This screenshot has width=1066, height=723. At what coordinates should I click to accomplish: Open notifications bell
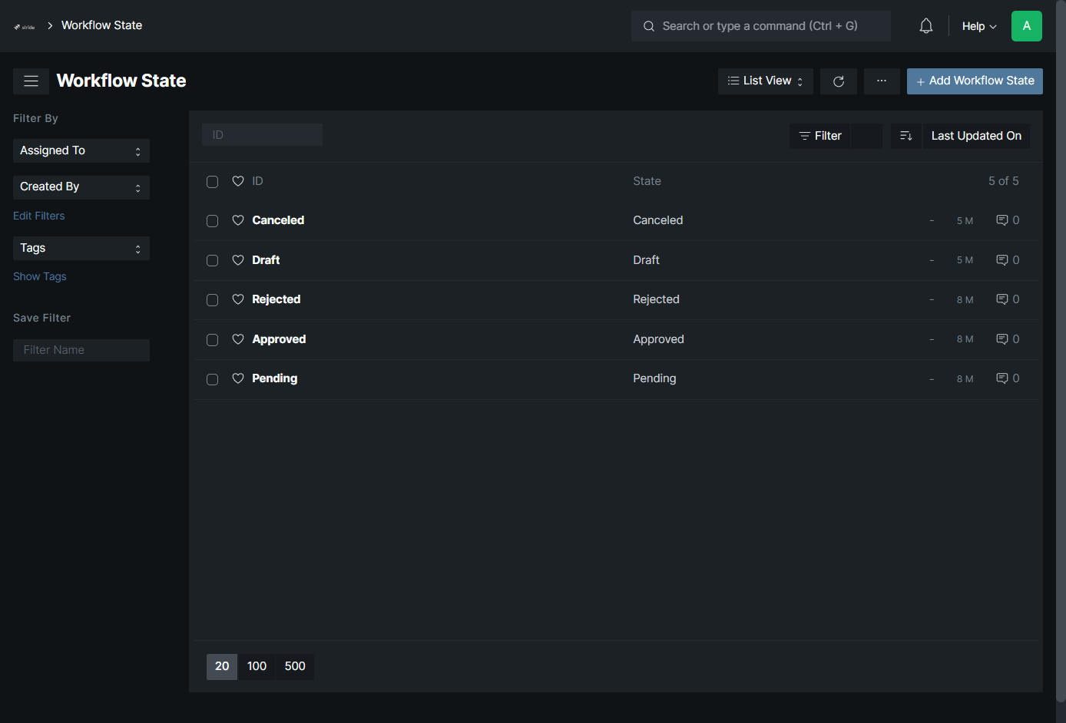(926, 26)
